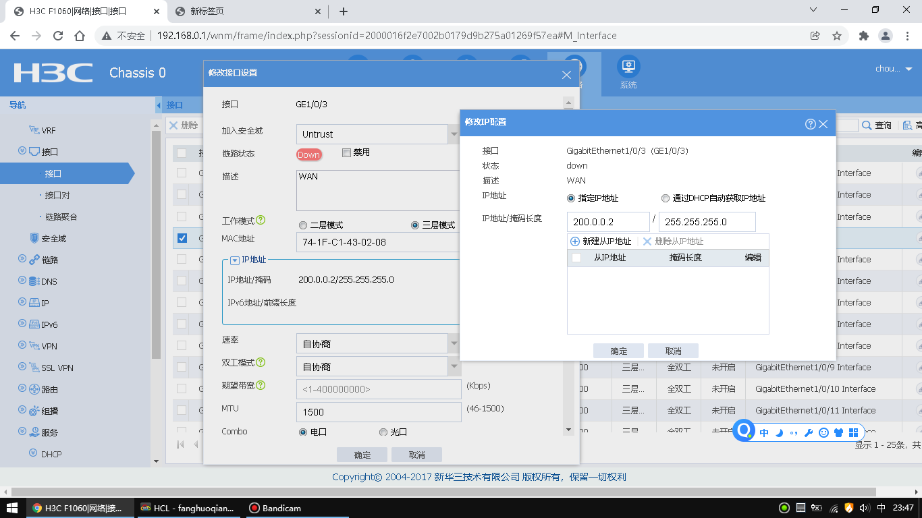
Task: Choose the 二层模式 radio button
Action: click(303, 225)
